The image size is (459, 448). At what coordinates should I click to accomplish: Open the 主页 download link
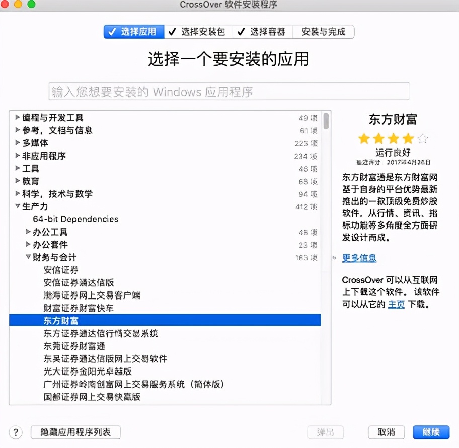396,304
